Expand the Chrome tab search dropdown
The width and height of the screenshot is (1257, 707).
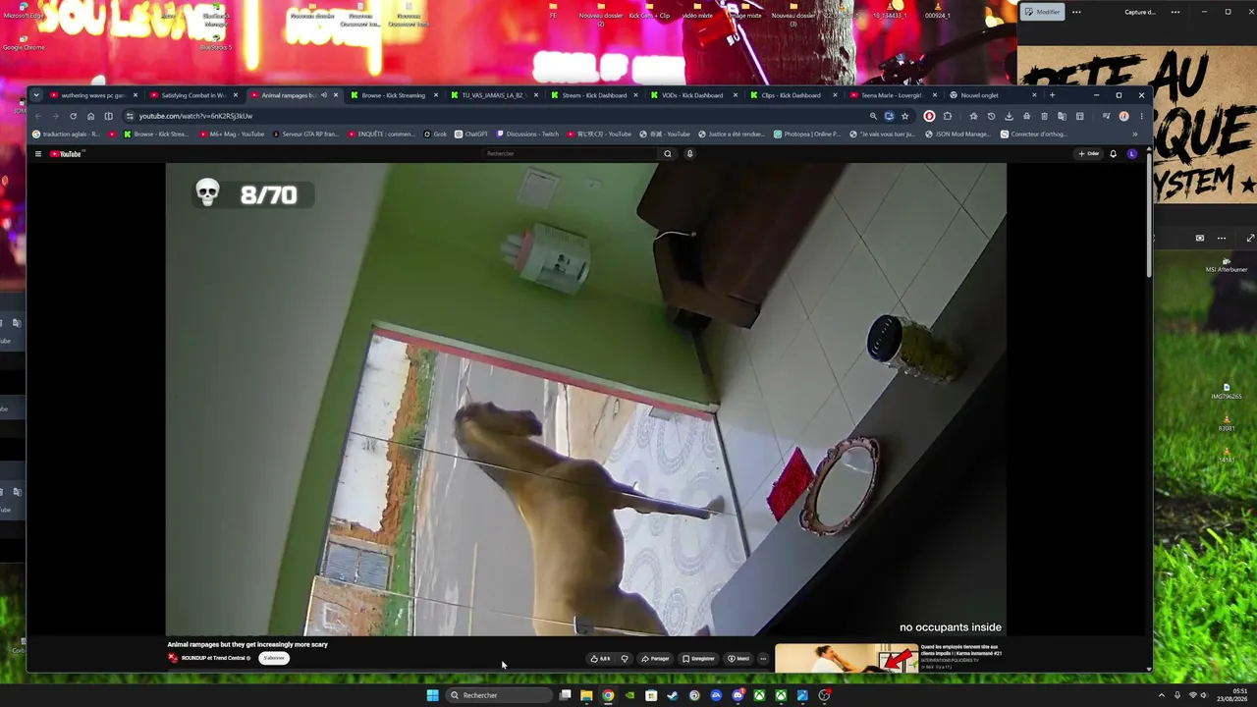click(x=36, y=95)
